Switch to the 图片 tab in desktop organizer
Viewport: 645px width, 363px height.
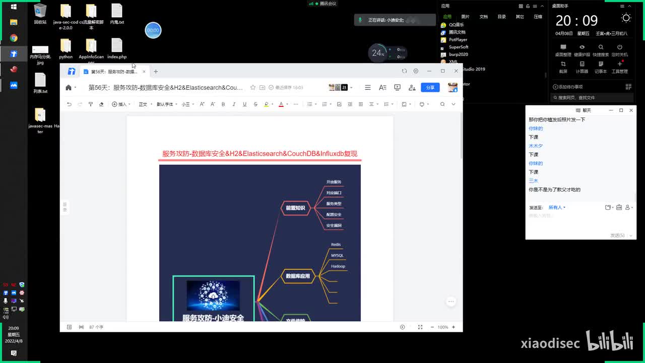[465, 17]
